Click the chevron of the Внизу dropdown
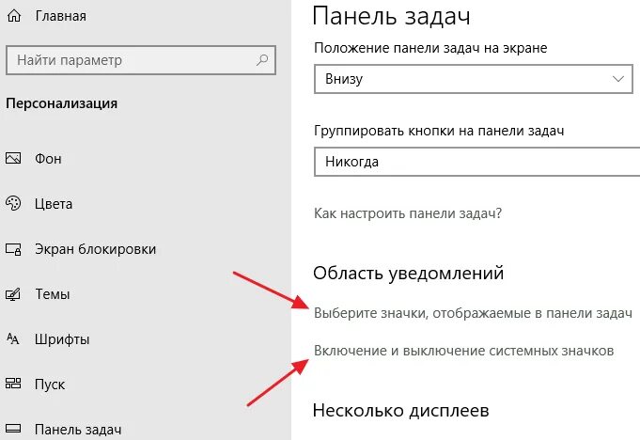640x440 pixels. 618,79
